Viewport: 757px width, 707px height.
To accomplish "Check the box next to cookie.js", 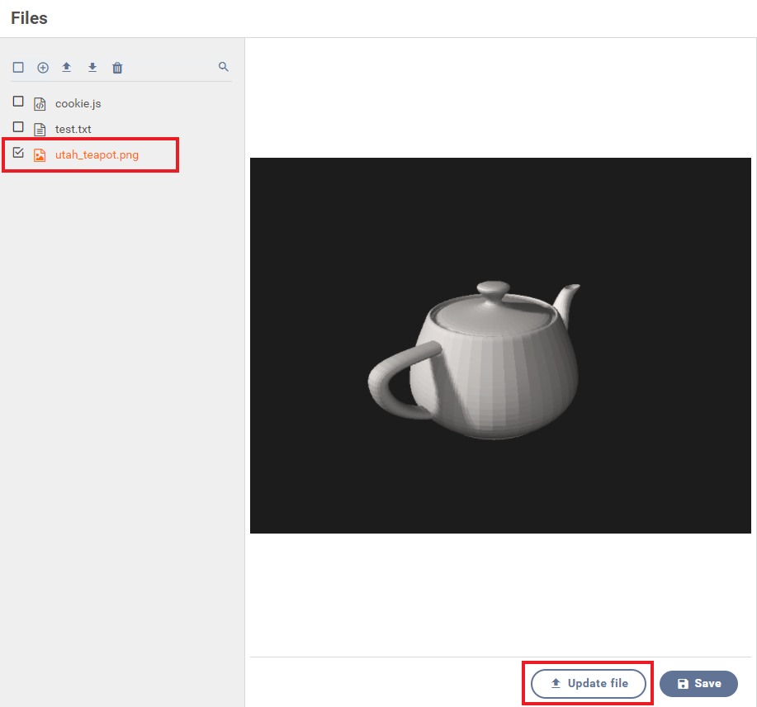I will pyautogui.click(x=18, y=102).
